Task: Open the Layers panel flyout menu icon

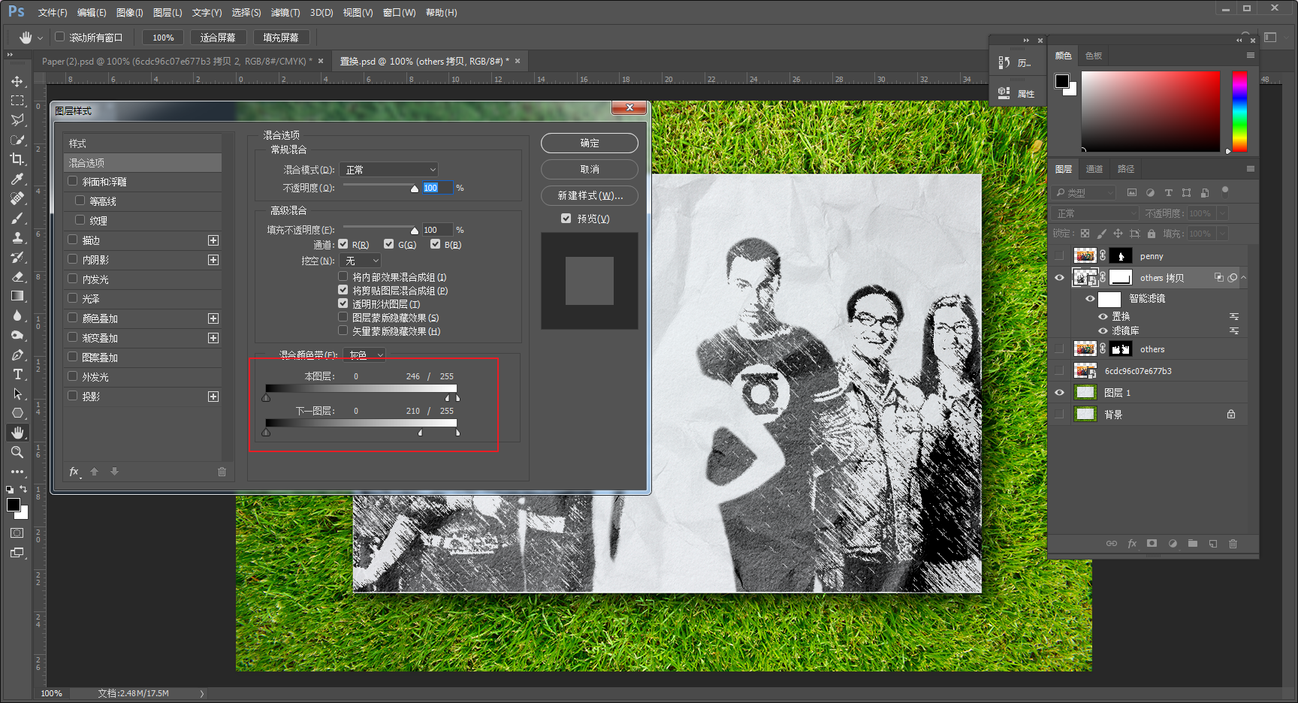Action: (1251, 169)
